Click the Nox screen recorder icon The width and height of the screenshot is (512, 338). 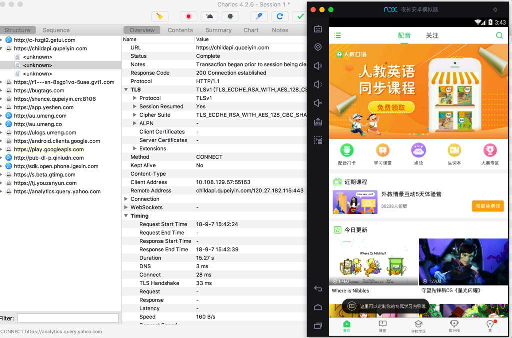(318, 140)
